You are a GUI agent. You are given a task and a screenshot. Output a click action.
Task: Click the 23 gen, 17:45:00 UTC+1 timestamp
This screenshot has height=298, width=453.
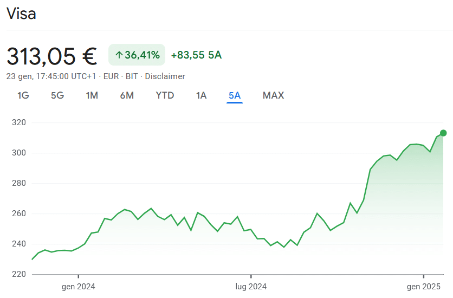[51, 76]
